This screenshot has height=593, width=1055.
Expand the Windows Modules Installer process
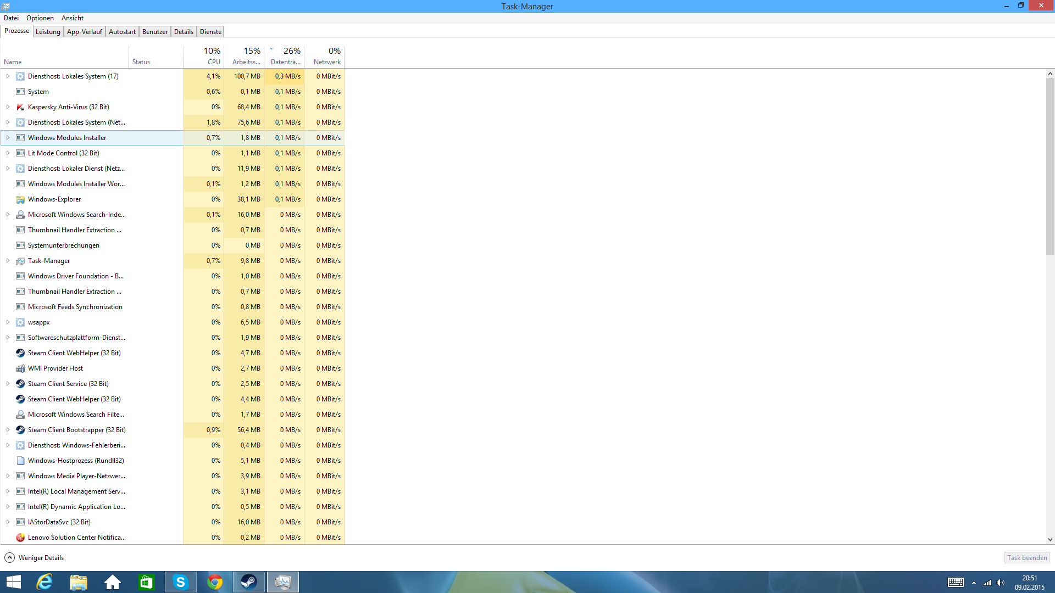pyautogui.click(x=8, y=138)
